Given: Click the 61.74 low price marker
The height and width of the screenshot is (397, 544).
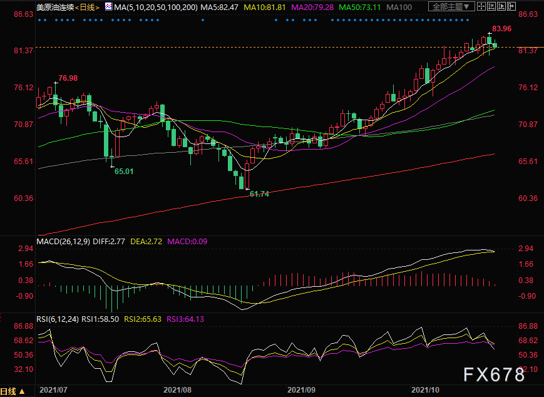Looking at the screenshot, I should pos(260,194).
